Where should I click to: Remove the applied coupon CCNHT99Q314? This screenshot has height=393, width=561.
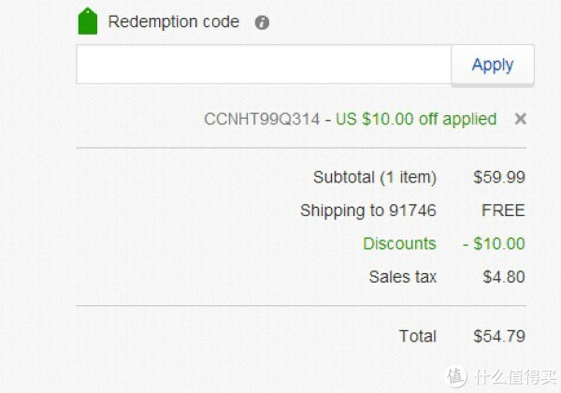tap(520, 119)
